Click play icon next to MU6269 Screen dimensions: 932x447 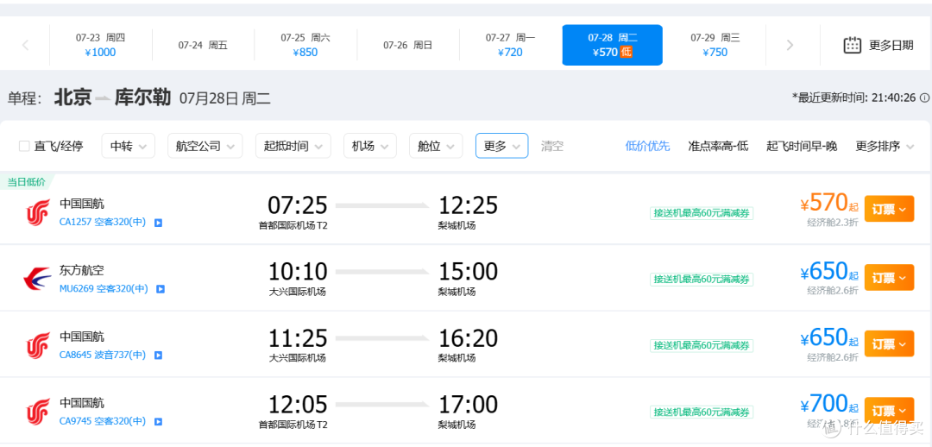point(161,289)
